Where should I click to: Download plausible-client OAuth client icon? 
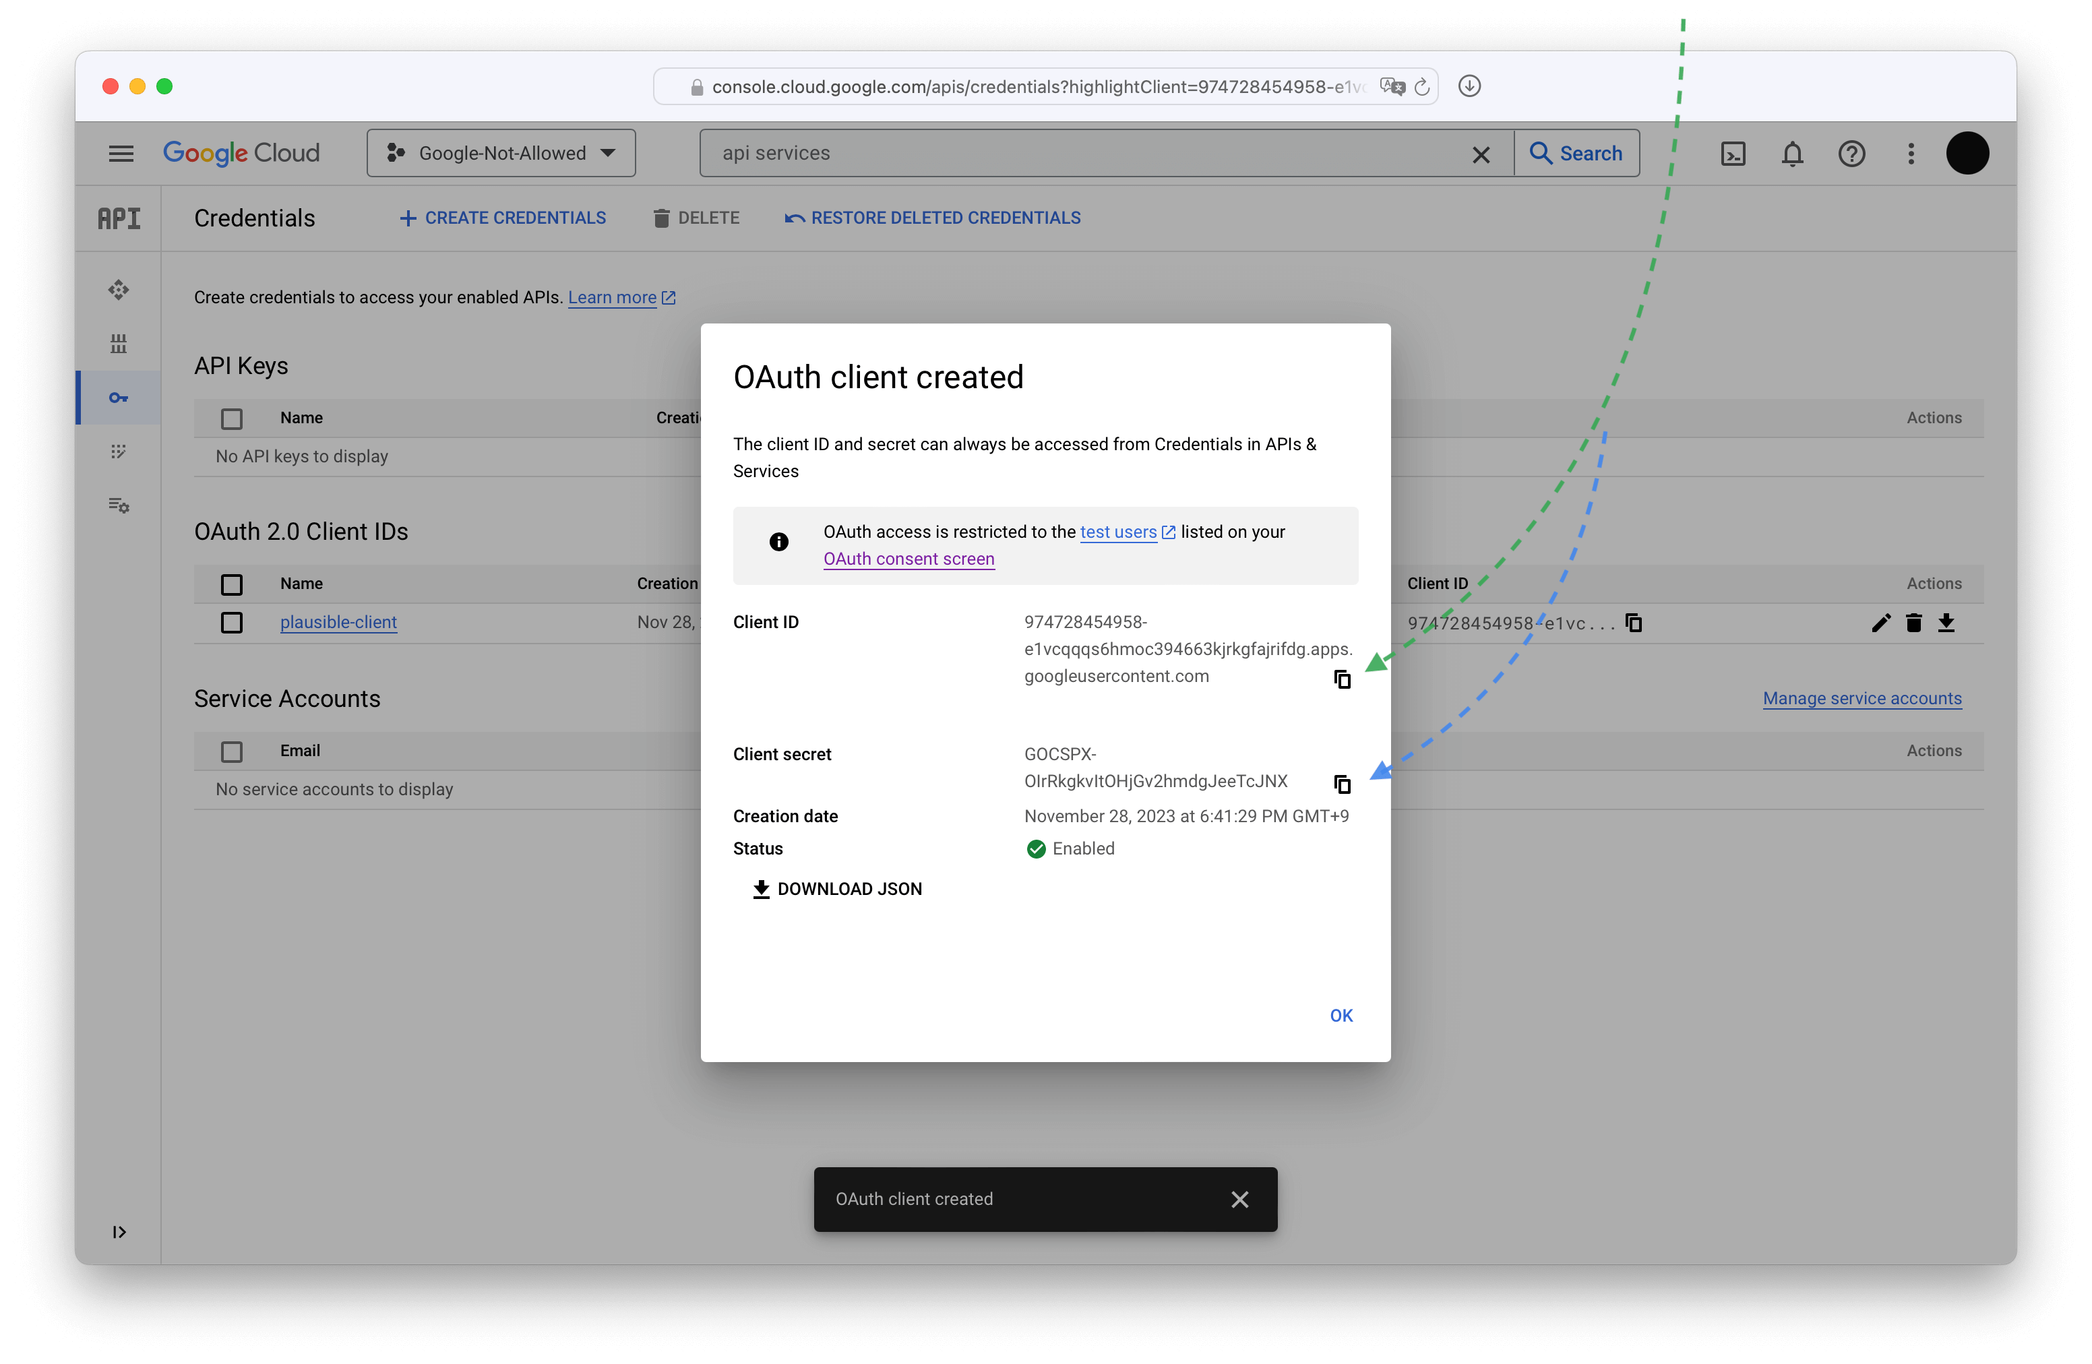(x=1946, y=623)
